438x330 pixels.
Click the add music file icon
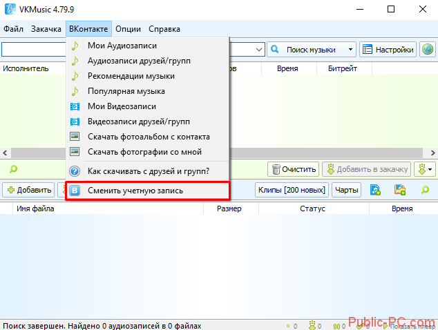tap(375, 190)
